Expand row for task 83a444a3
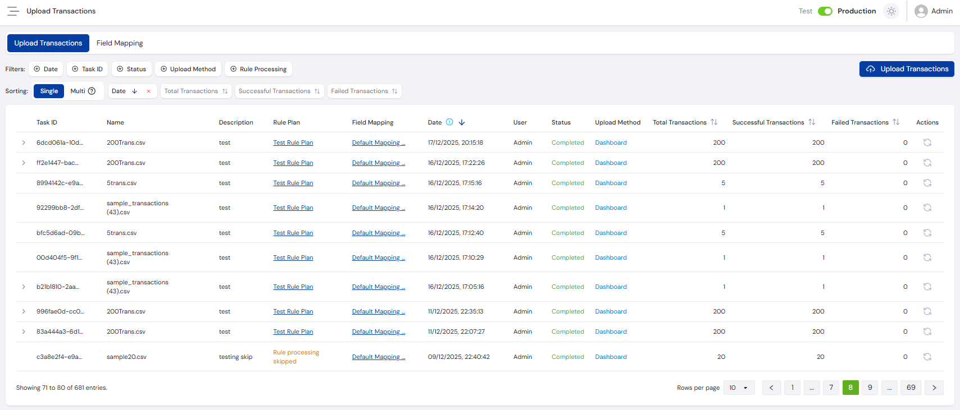 (x=24, y=331)
